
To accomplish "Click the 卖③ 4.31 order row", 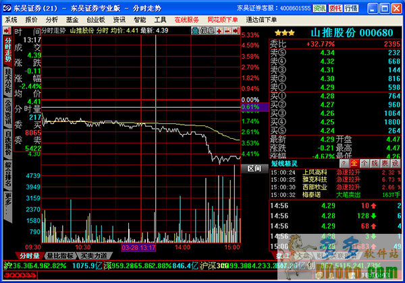I will [335, 70].
